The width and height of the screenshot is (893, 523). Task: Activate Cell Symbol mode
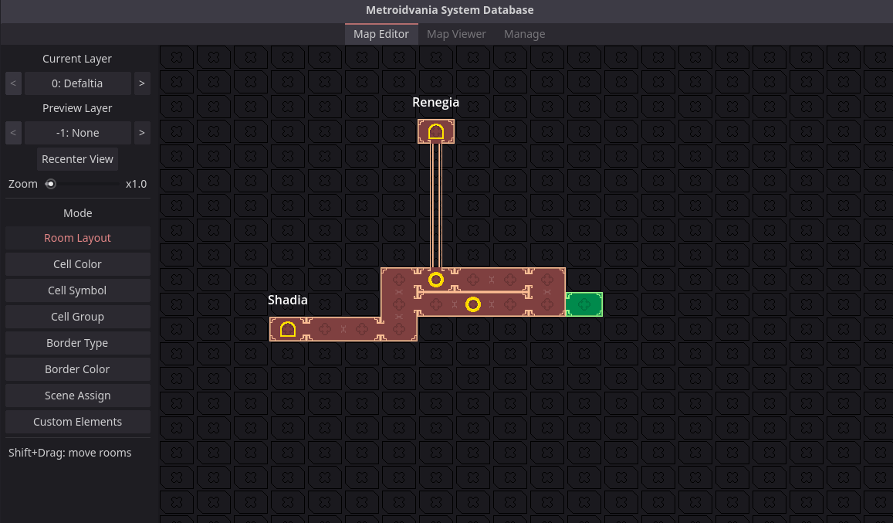click(77, 290)
